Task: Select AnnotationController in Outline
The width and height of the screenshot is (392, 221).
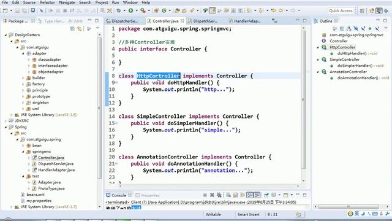Action: click(x=348, y=72)
